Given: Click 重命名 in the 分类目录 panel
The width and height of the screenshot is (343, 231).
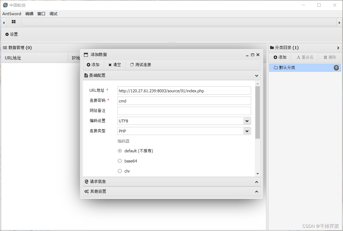Looking at the screenshot, I should (305, 57).
